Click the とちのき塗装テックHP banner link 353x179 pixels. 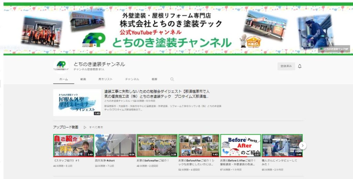click(334, 49)
